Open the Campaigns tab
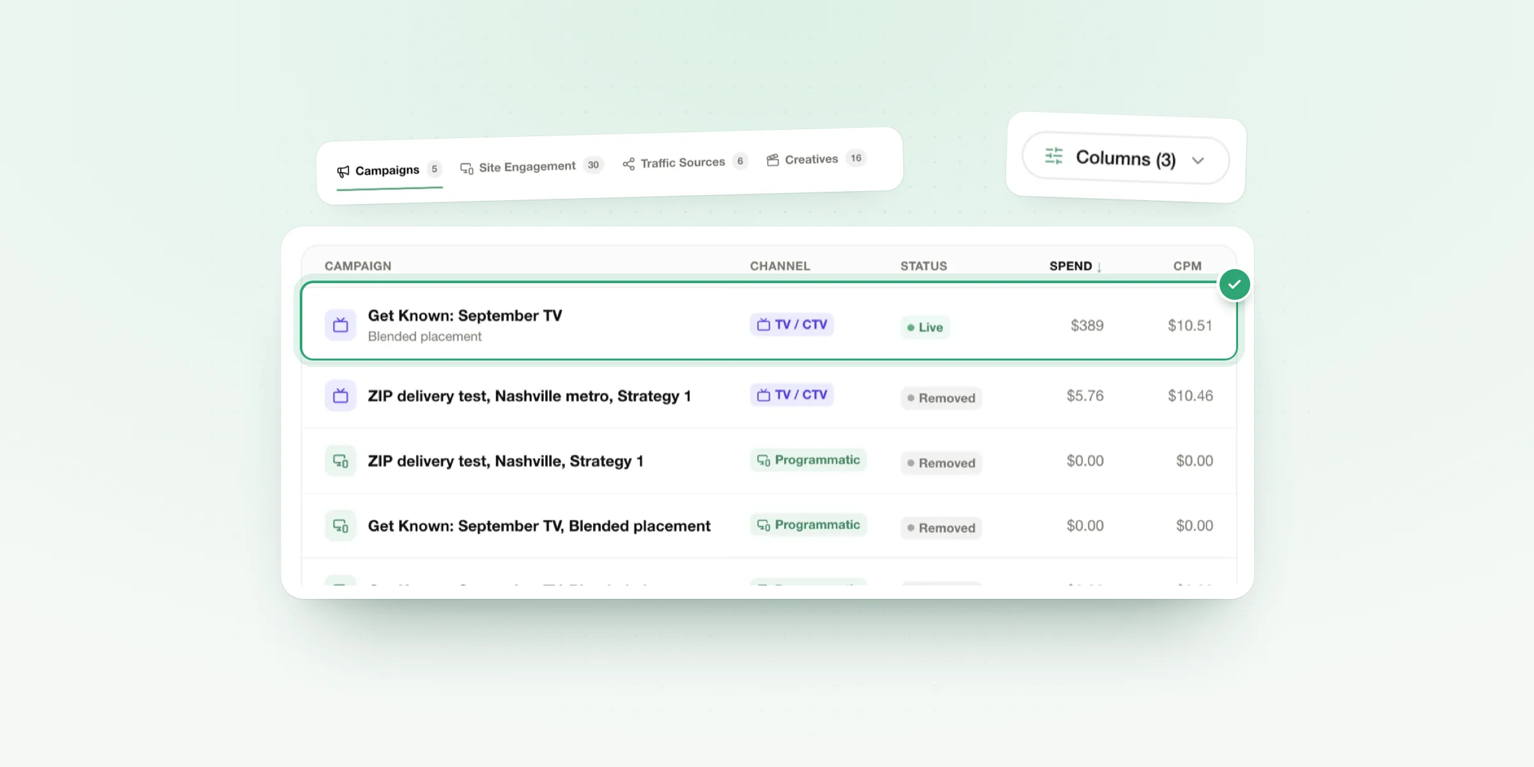Viewport: 1534px width, 767px height. (389, 170)
